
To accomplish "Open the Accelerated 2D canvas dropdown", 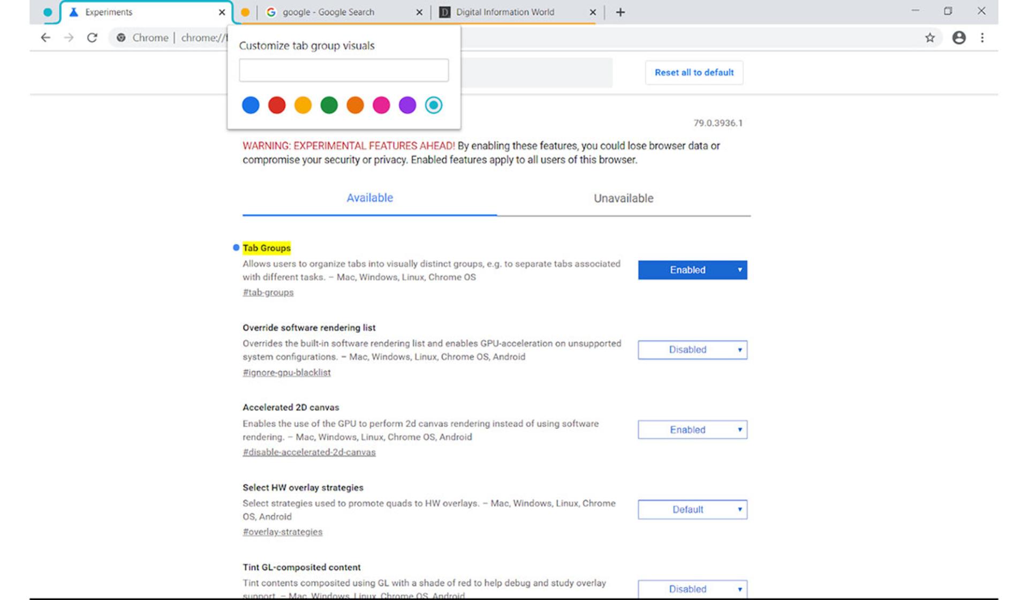I will coord(692,430).
